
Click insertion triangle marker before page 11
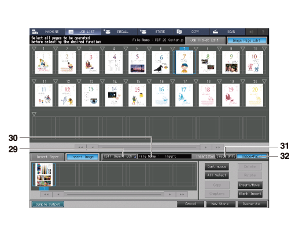click(34, 81)
